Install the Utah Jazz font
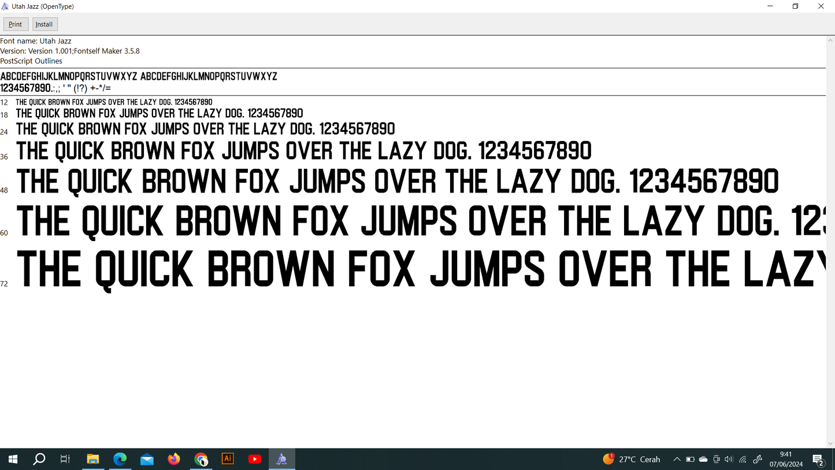835x470 pixels. [44, 24]
